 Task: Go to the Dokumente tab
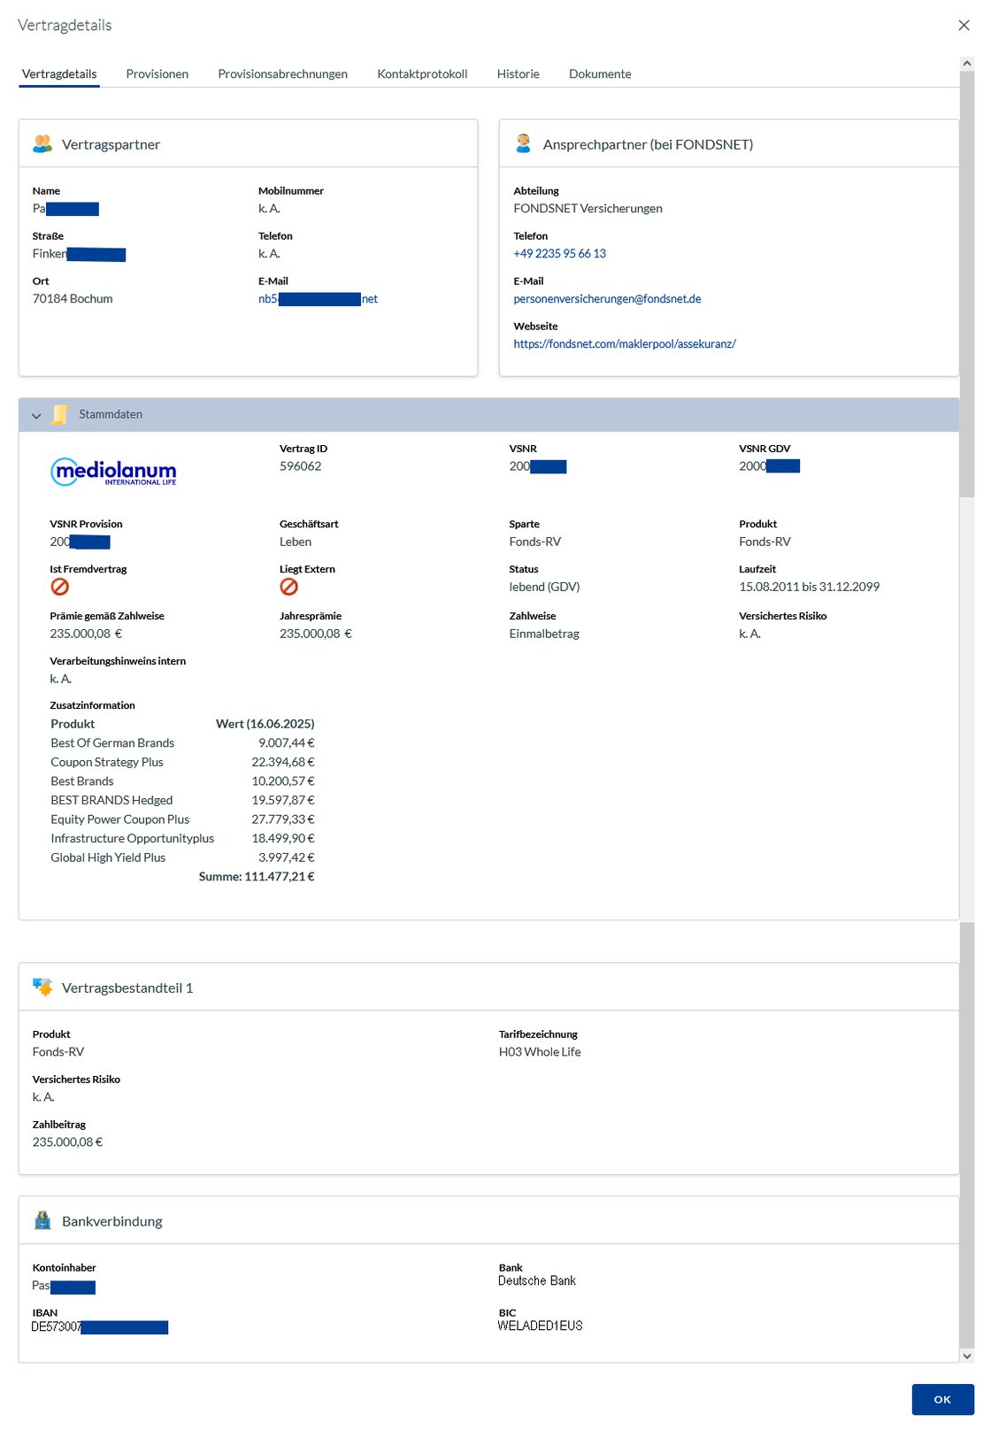600,73
